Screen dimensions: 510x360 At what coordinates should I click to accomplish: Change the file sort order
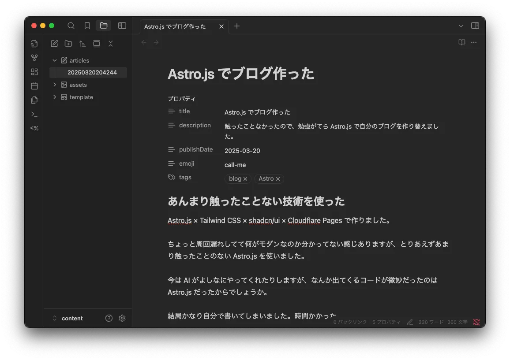tap(82, 44)
